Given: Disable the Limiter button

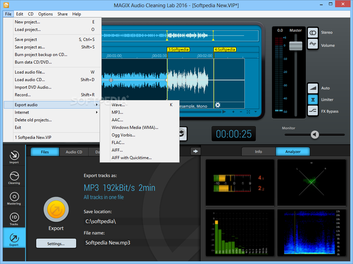Looking at the screenshot, I should point(313,99).
